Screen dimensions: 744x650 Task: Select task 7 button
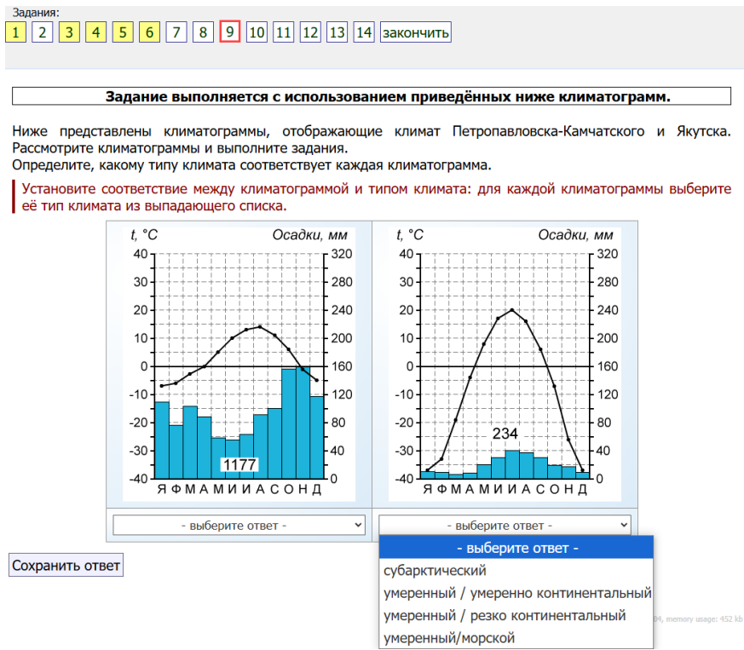(x=176, y=32)
